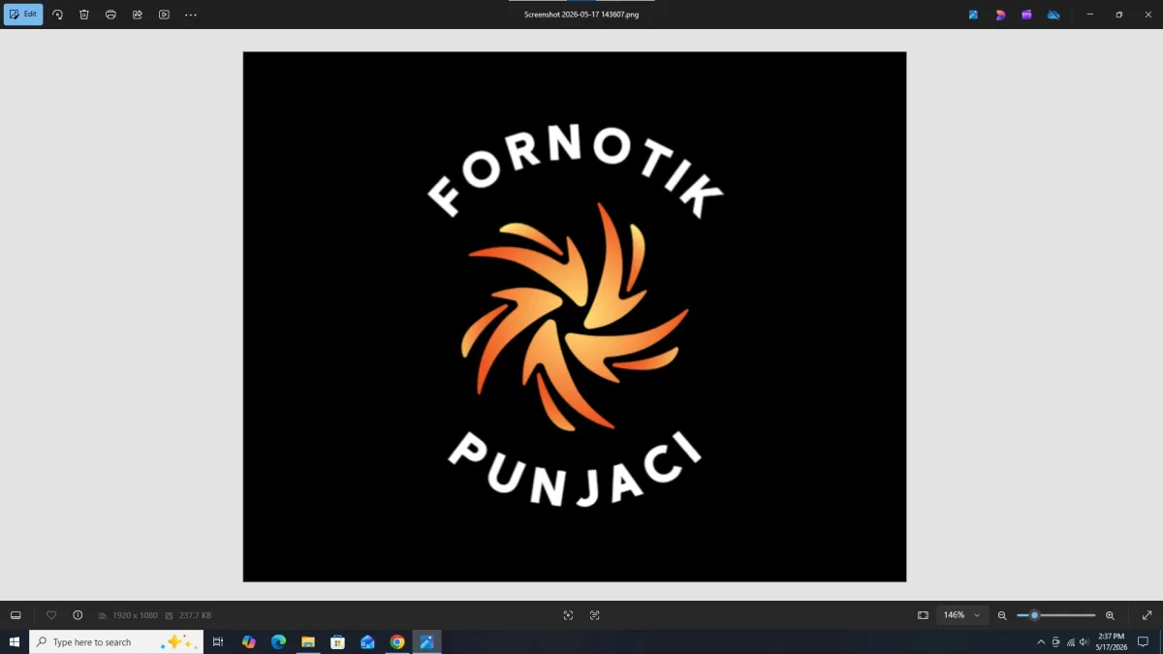1163x654 pixels.
Task: Toggle the filmstrip view icon
Action: [16, 615]
